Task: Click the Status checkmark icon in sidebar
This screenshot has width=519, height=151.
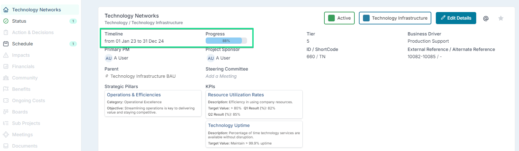Action: (6, 21)
